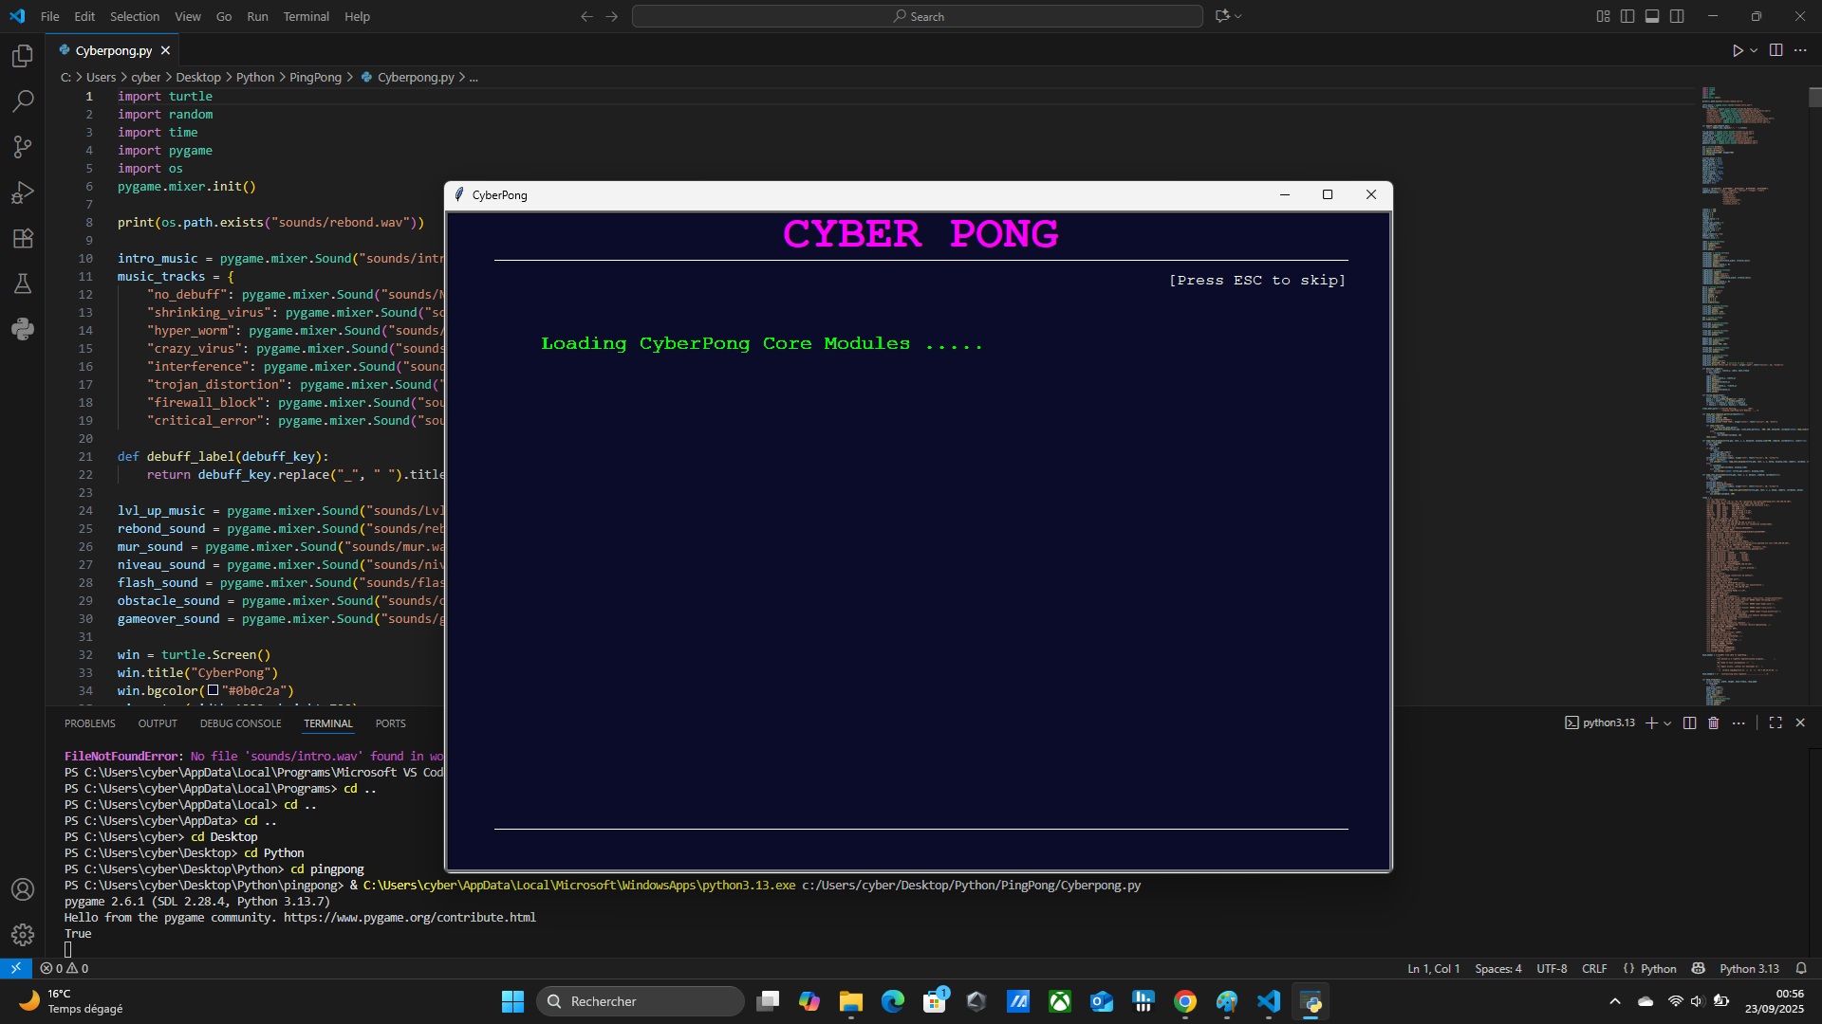The height and width of the screenshot is (1024, 1822).
Task: Open the Explorer view in activity bar
Action: tap(23, 56)
